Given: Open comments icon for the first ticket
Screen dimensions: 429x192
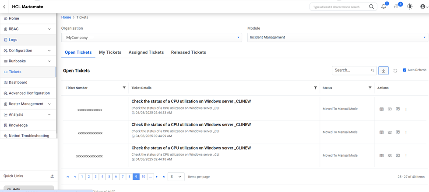Looking at the screenshot, I should pyautogui.click(x=398, y=109).
